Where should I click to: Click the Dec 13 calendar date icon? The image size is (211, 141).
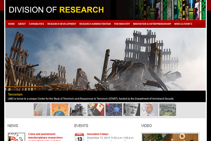(79, 137)
